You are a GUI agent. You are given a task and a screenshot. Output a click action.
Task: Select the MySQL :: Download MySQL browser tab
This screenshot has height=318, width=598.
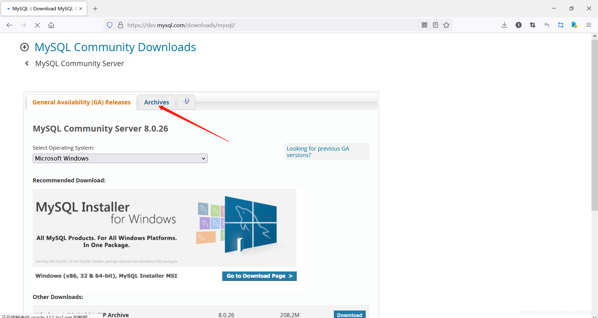click(x=44, y=9)
